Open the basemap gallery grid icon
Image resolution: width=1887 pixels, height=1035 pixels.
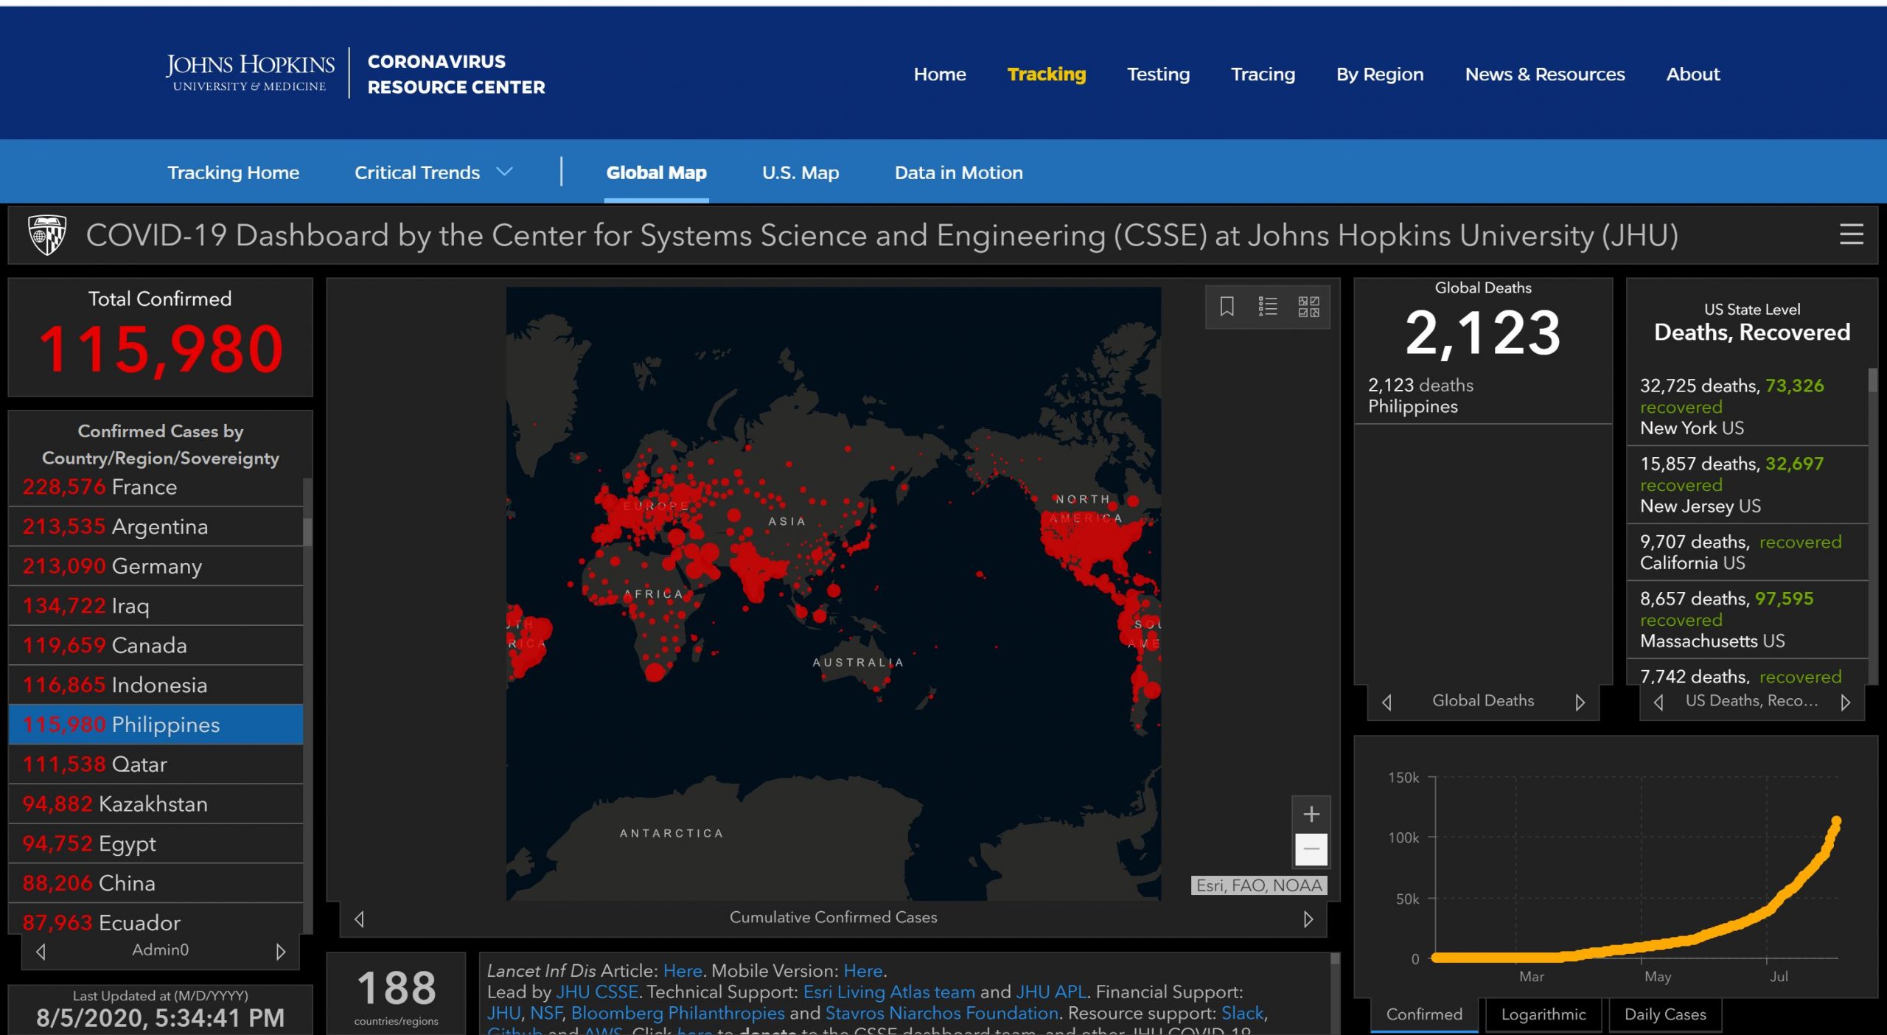coord(1308,306)
